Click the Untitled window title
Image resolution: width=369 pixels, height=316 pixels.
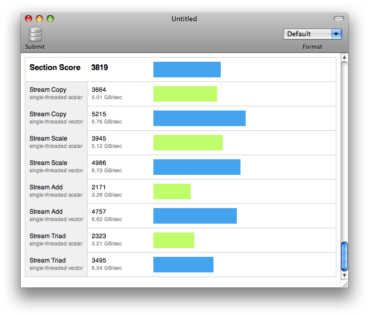click(x=184, y=19)
